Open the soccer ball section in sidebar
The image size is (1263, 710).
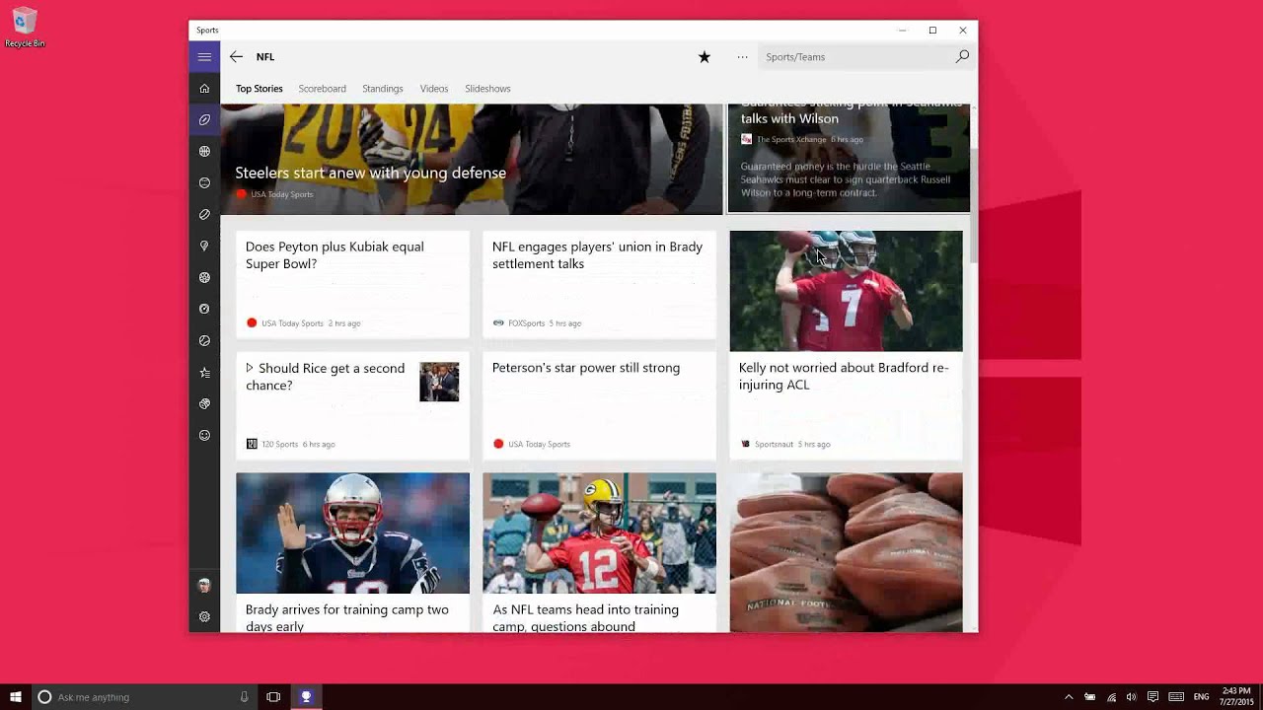(204, 277)
